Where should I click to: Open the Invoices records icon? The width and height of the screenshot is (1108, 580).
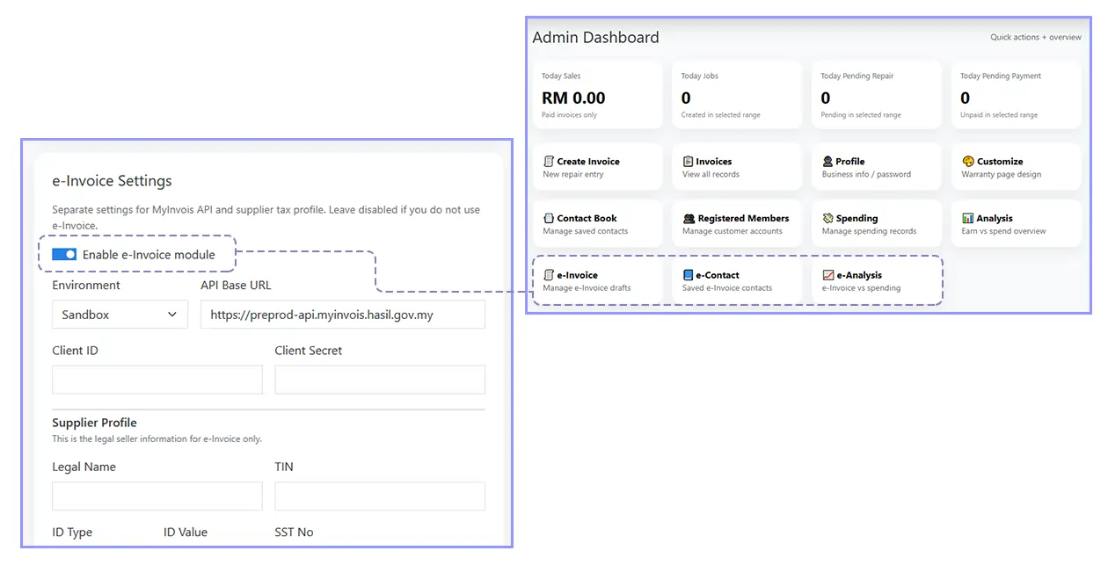click(689, 161)
